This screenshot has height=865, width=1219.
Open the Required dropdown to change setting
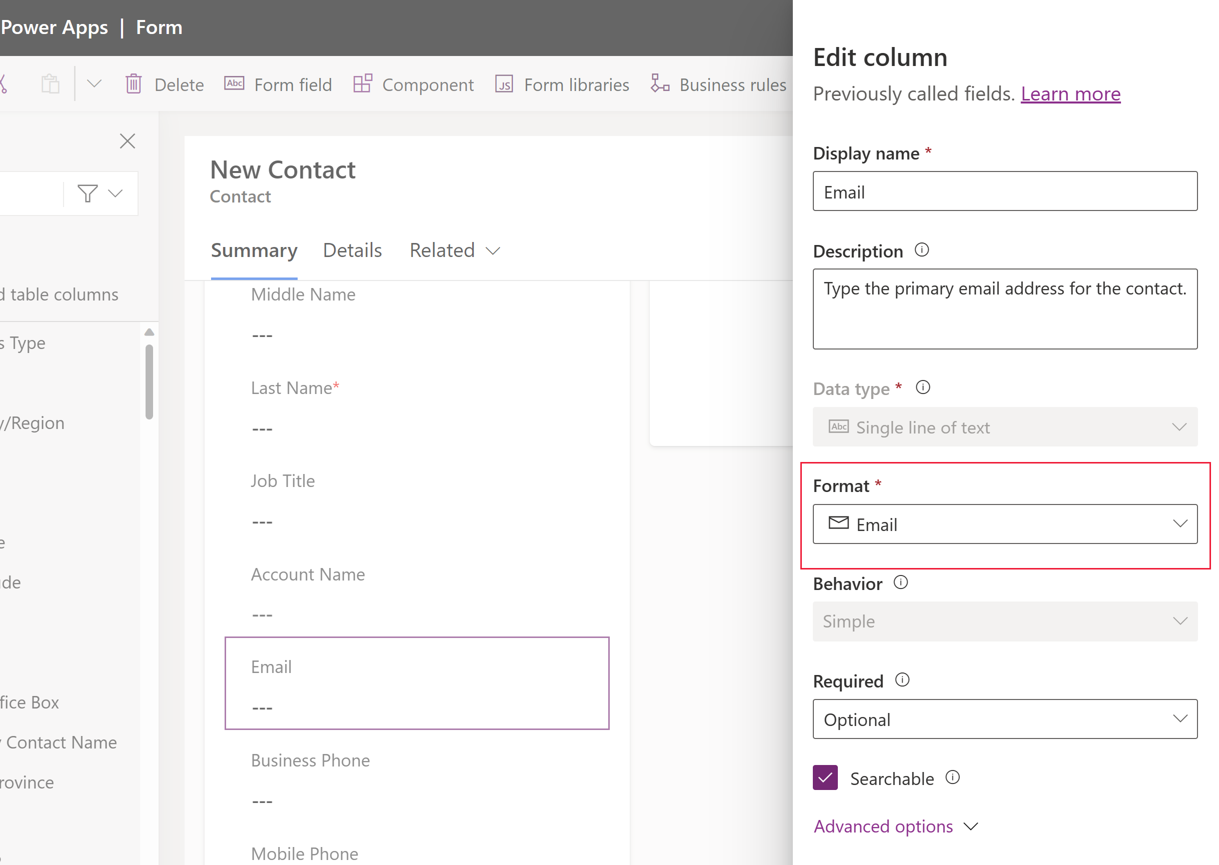pyautogui.click(x=1005, y=719)
